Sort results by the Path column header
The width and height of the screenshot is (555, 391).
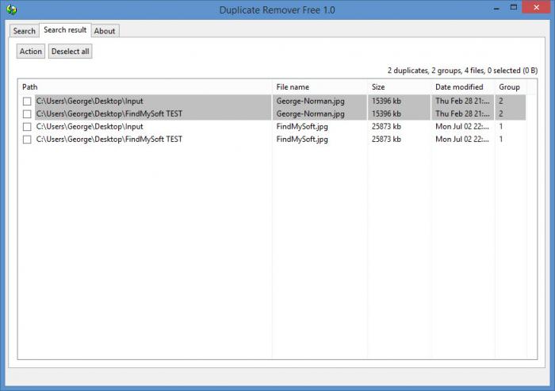pos(143,86)
